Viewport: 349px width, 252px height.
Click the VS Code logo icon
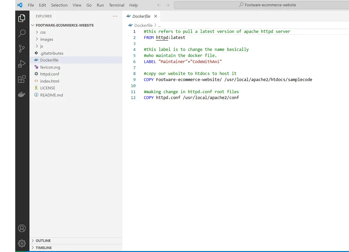pos(20,5)
